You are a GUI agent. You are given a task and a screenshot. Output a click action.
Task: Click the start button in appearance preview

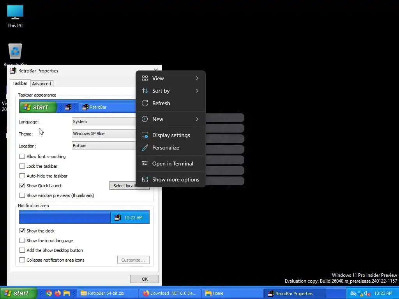coord(38,107)
